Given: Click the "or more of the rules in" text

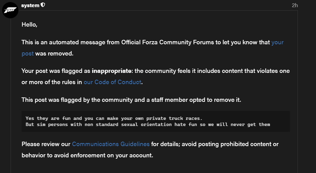Looking at the screenshot, I should (x=52, y=82).
